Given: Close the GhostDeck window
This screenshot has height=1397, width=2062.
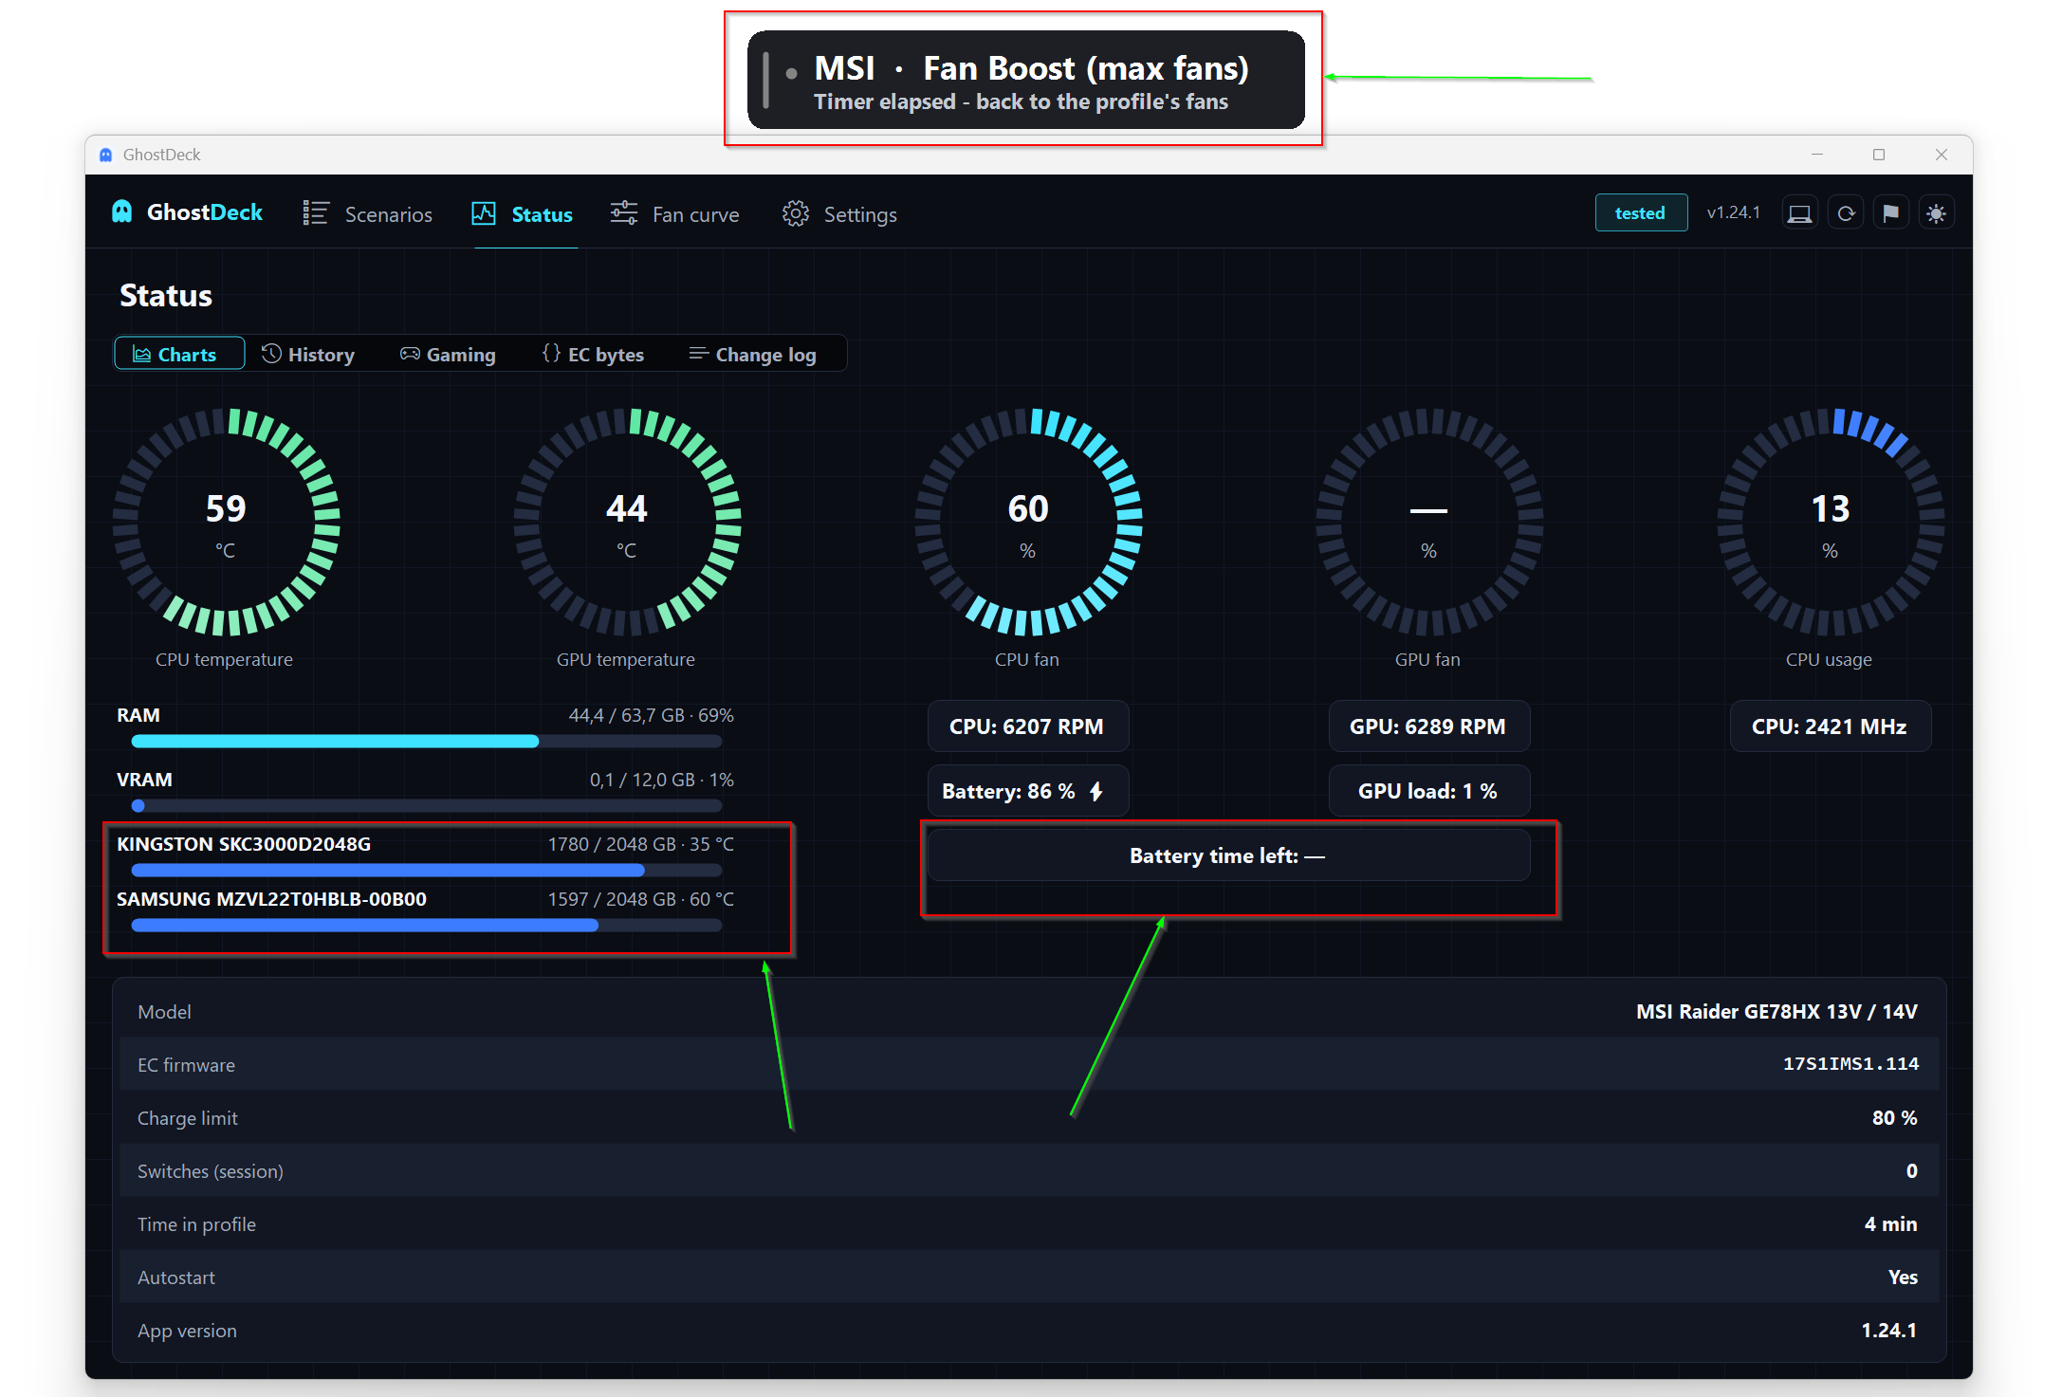Looking at the screenshot, I should point(1942,155).
